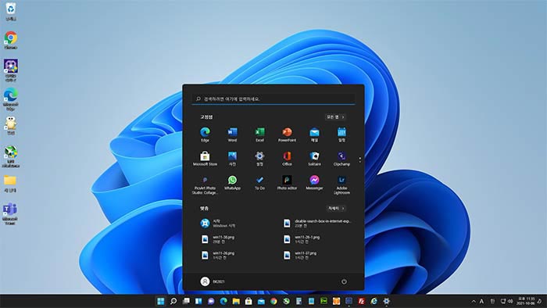Open Solitaire pinned app
This screenshot has width=547, height=308.
(x=314, y=159)
